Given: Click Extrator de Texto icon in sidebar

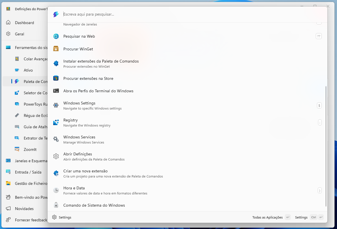Looking at the screenshot, I should [17, 138].
